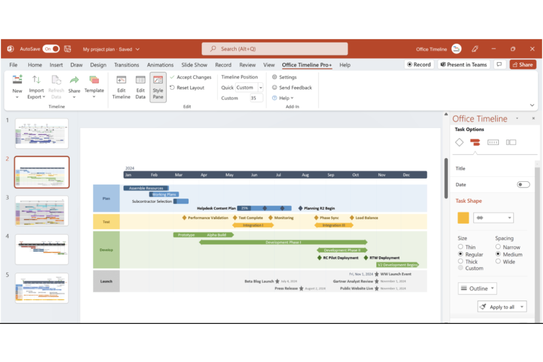Screen dimensions: 543x362
Task: Switch to the Office Timeline Pro+ tab
Action: 307,65
